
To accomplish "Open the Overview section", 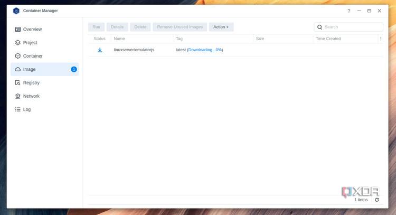I will (x=45, y=29).
